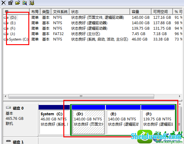Image resolution: width=184 pixels, height=144 pixels.
Task: Click the (F:) volume label text
Action: (x=13, y=28)
